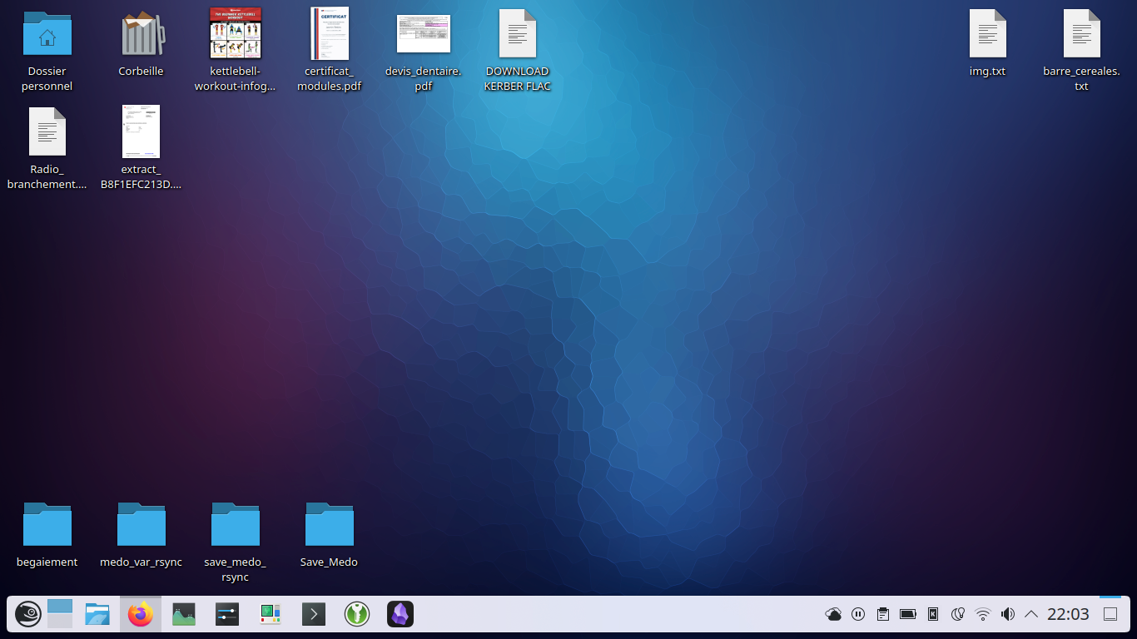Expand hidden system tray icons arrow
This screenshot has width=1137, height=639.
click(x=1031, y=615)
